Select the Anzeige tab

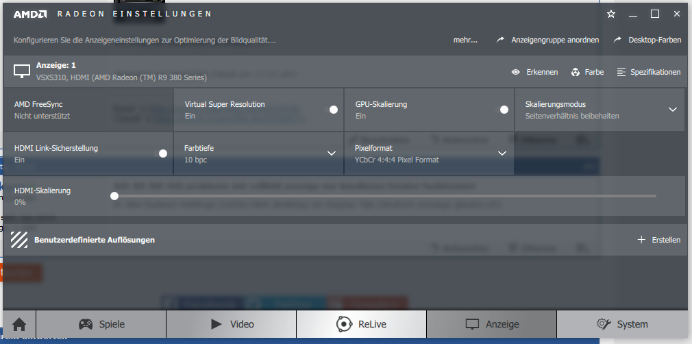tap(492, 325)
